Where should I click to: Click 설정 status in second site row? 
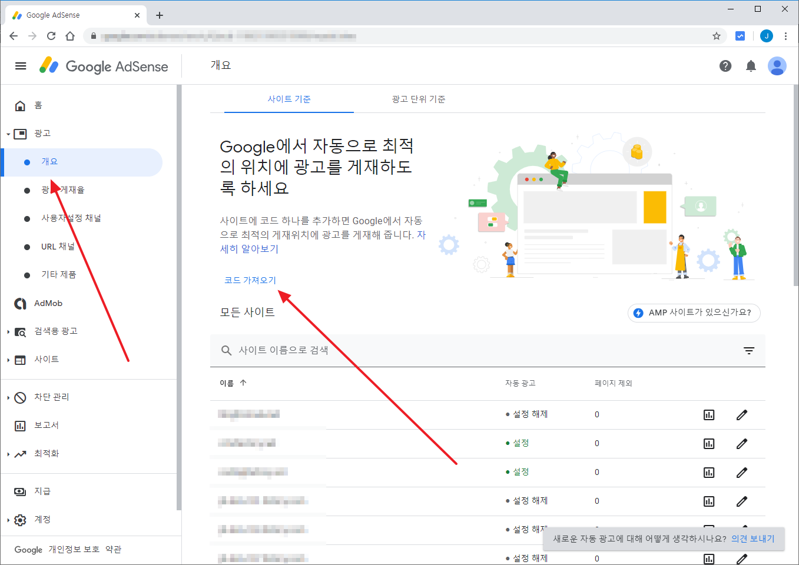pos(518,443)
